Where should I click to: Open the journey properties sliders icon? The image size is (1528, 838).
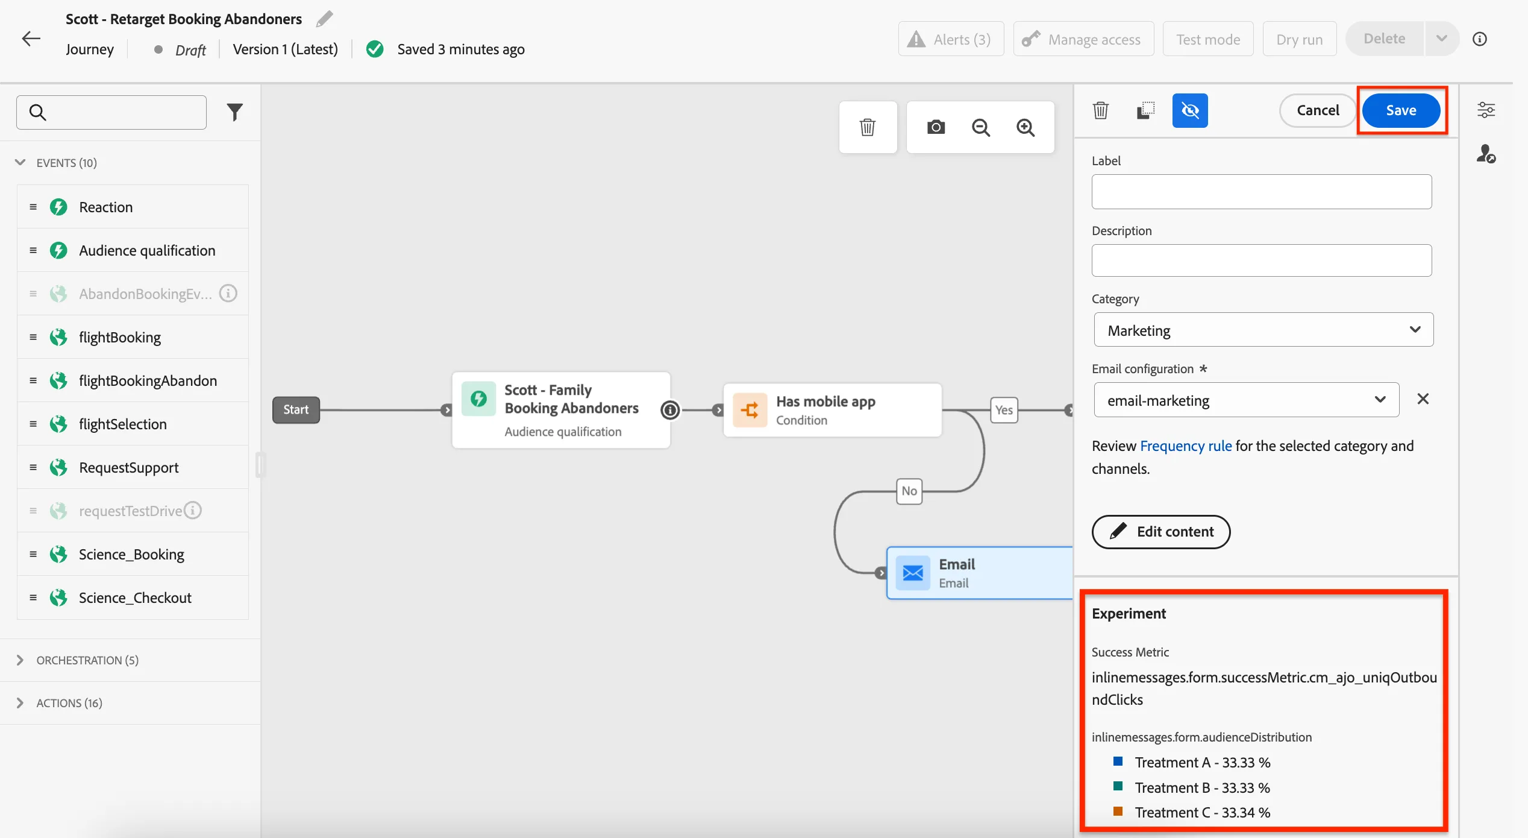1486,110
